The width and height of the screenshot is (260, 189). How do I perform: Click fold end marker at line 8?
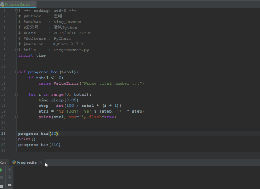point(16,49)
